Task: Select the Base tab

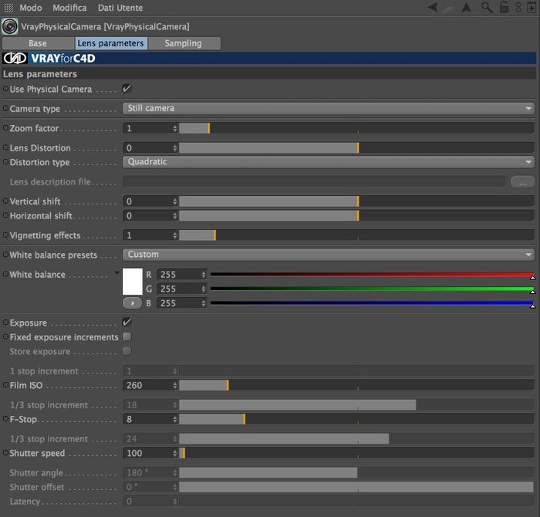Action: 38,43
